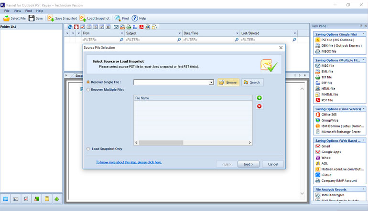Select the 31-day calendar filter icon
368x211 pixels.
click(108, 27)
